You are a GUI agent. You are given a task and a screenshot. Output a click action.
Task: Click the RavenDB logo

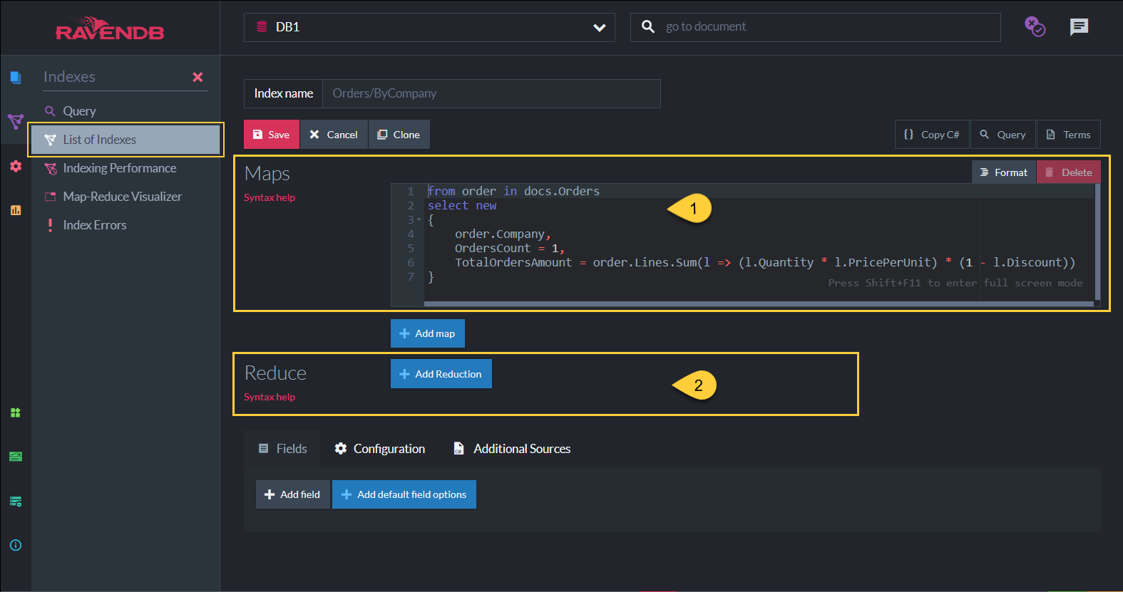pos(110,28)
